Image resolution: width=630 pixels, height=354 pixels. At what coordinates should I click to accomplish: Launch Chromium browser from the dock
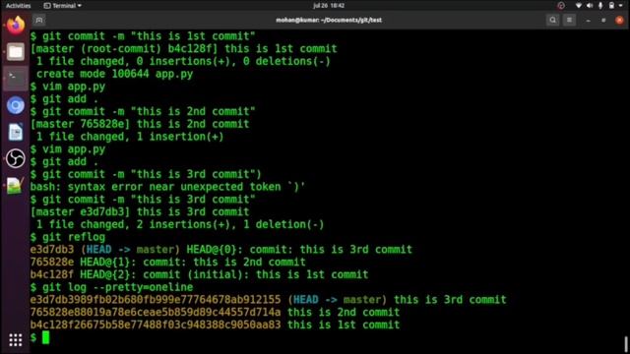(x=16, y=105)
